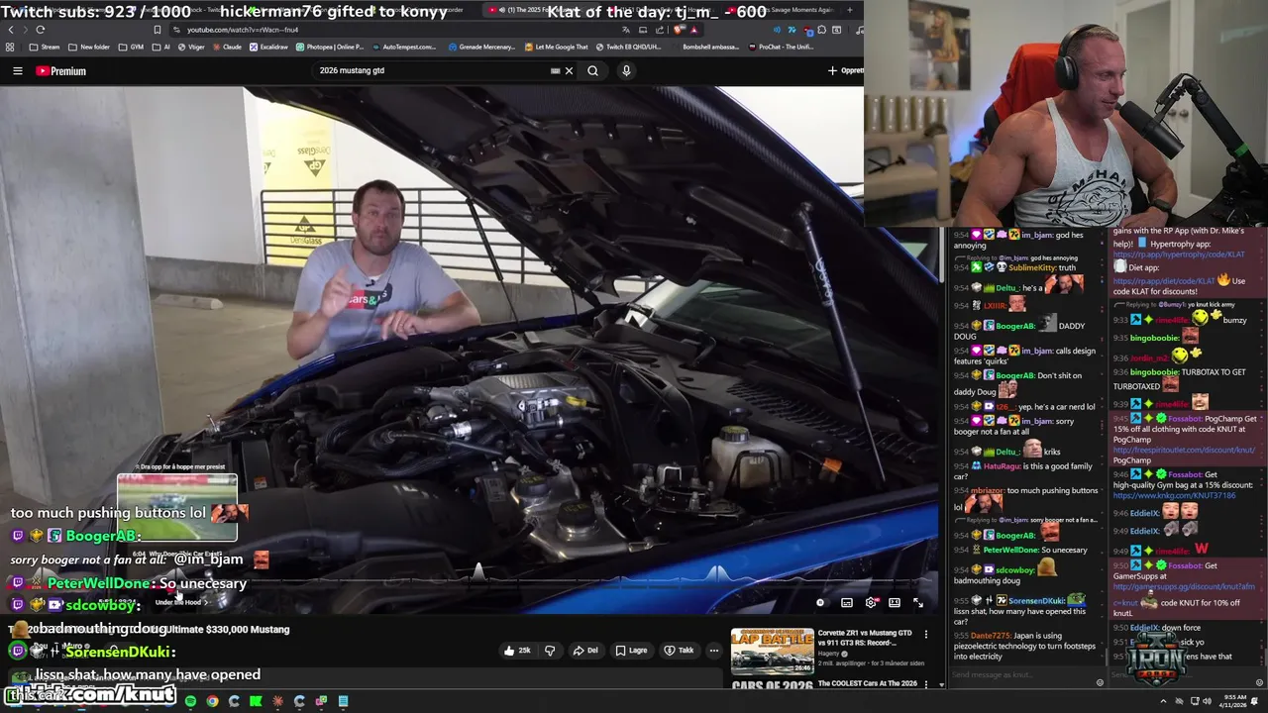
Task: Open Google Chrome from the taskbar
Action: coord(212,701)
